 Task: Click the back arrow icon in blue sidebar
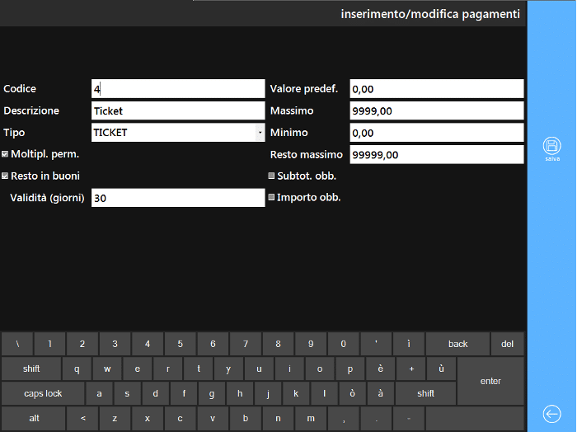pyautogui.click(x=551, y=414)
